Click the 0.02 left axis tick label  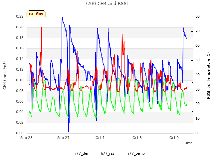point(20,122)
